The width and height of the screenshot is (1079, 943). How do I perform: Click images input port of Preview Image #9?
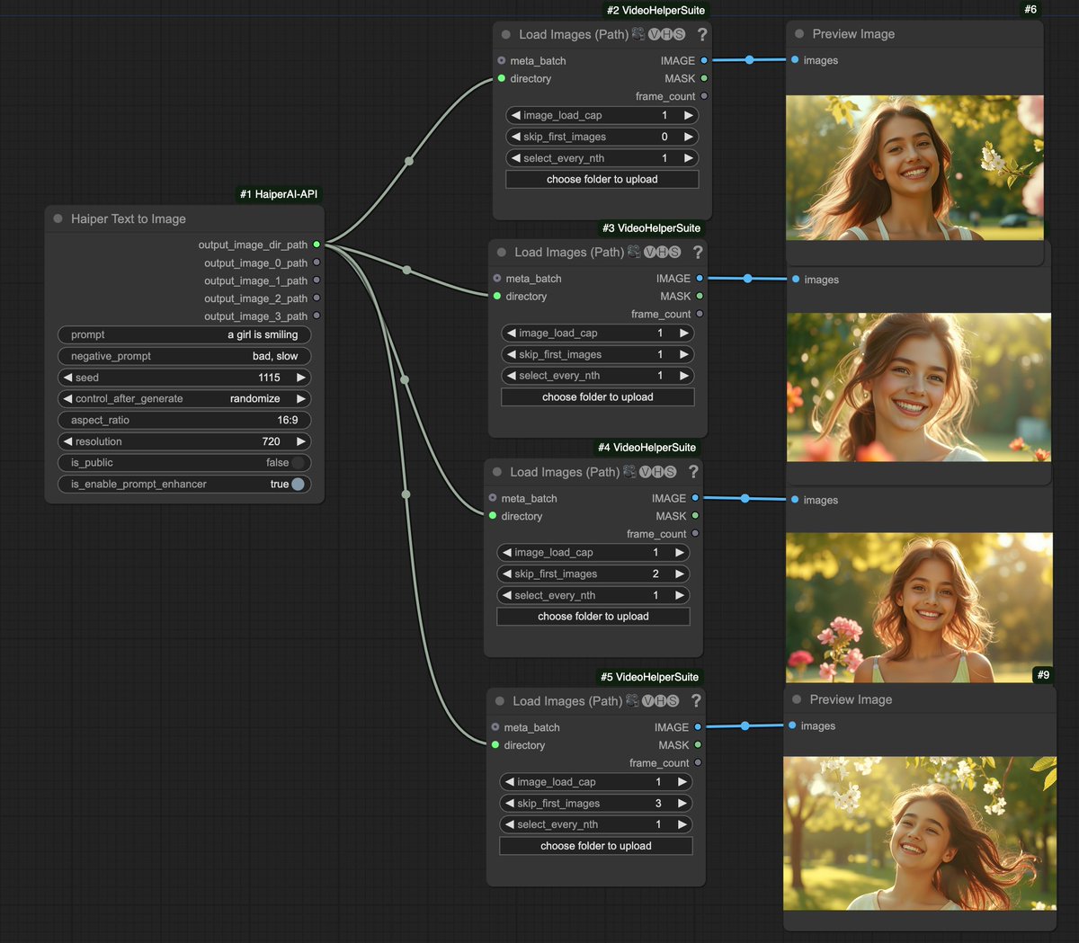pos(792,725)
